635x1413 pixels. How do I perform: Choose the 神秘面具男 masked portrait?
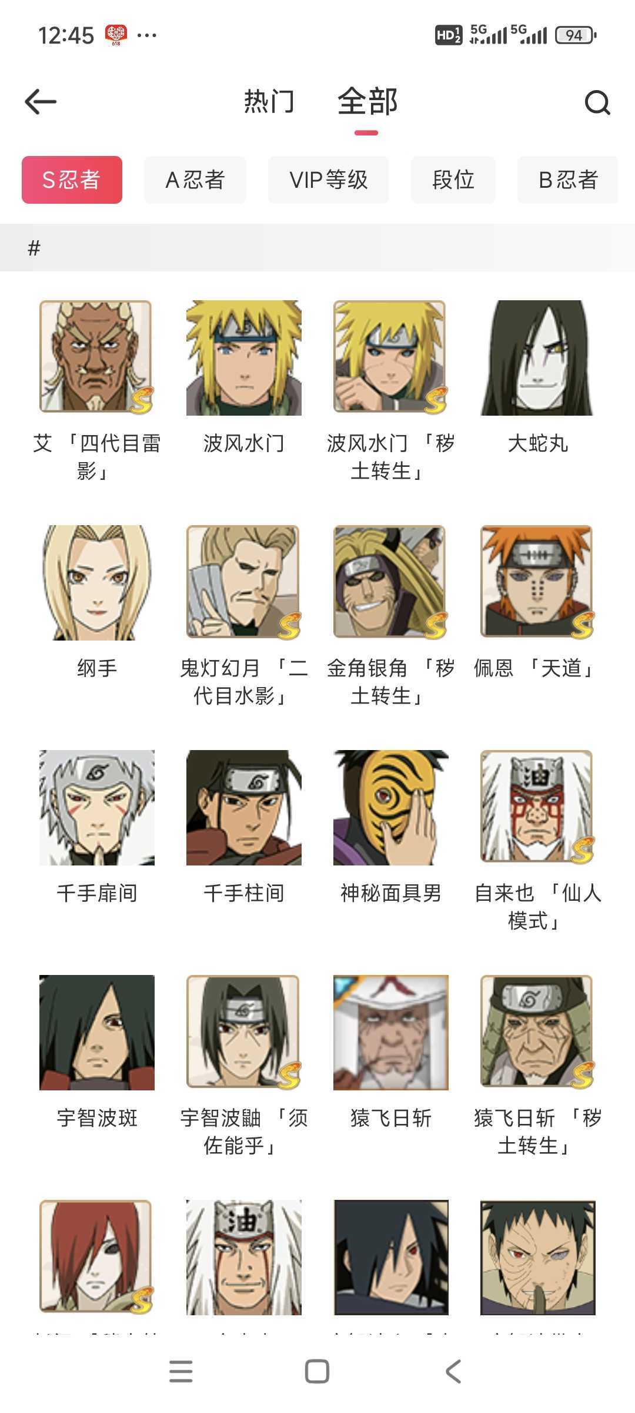point(390,808)
